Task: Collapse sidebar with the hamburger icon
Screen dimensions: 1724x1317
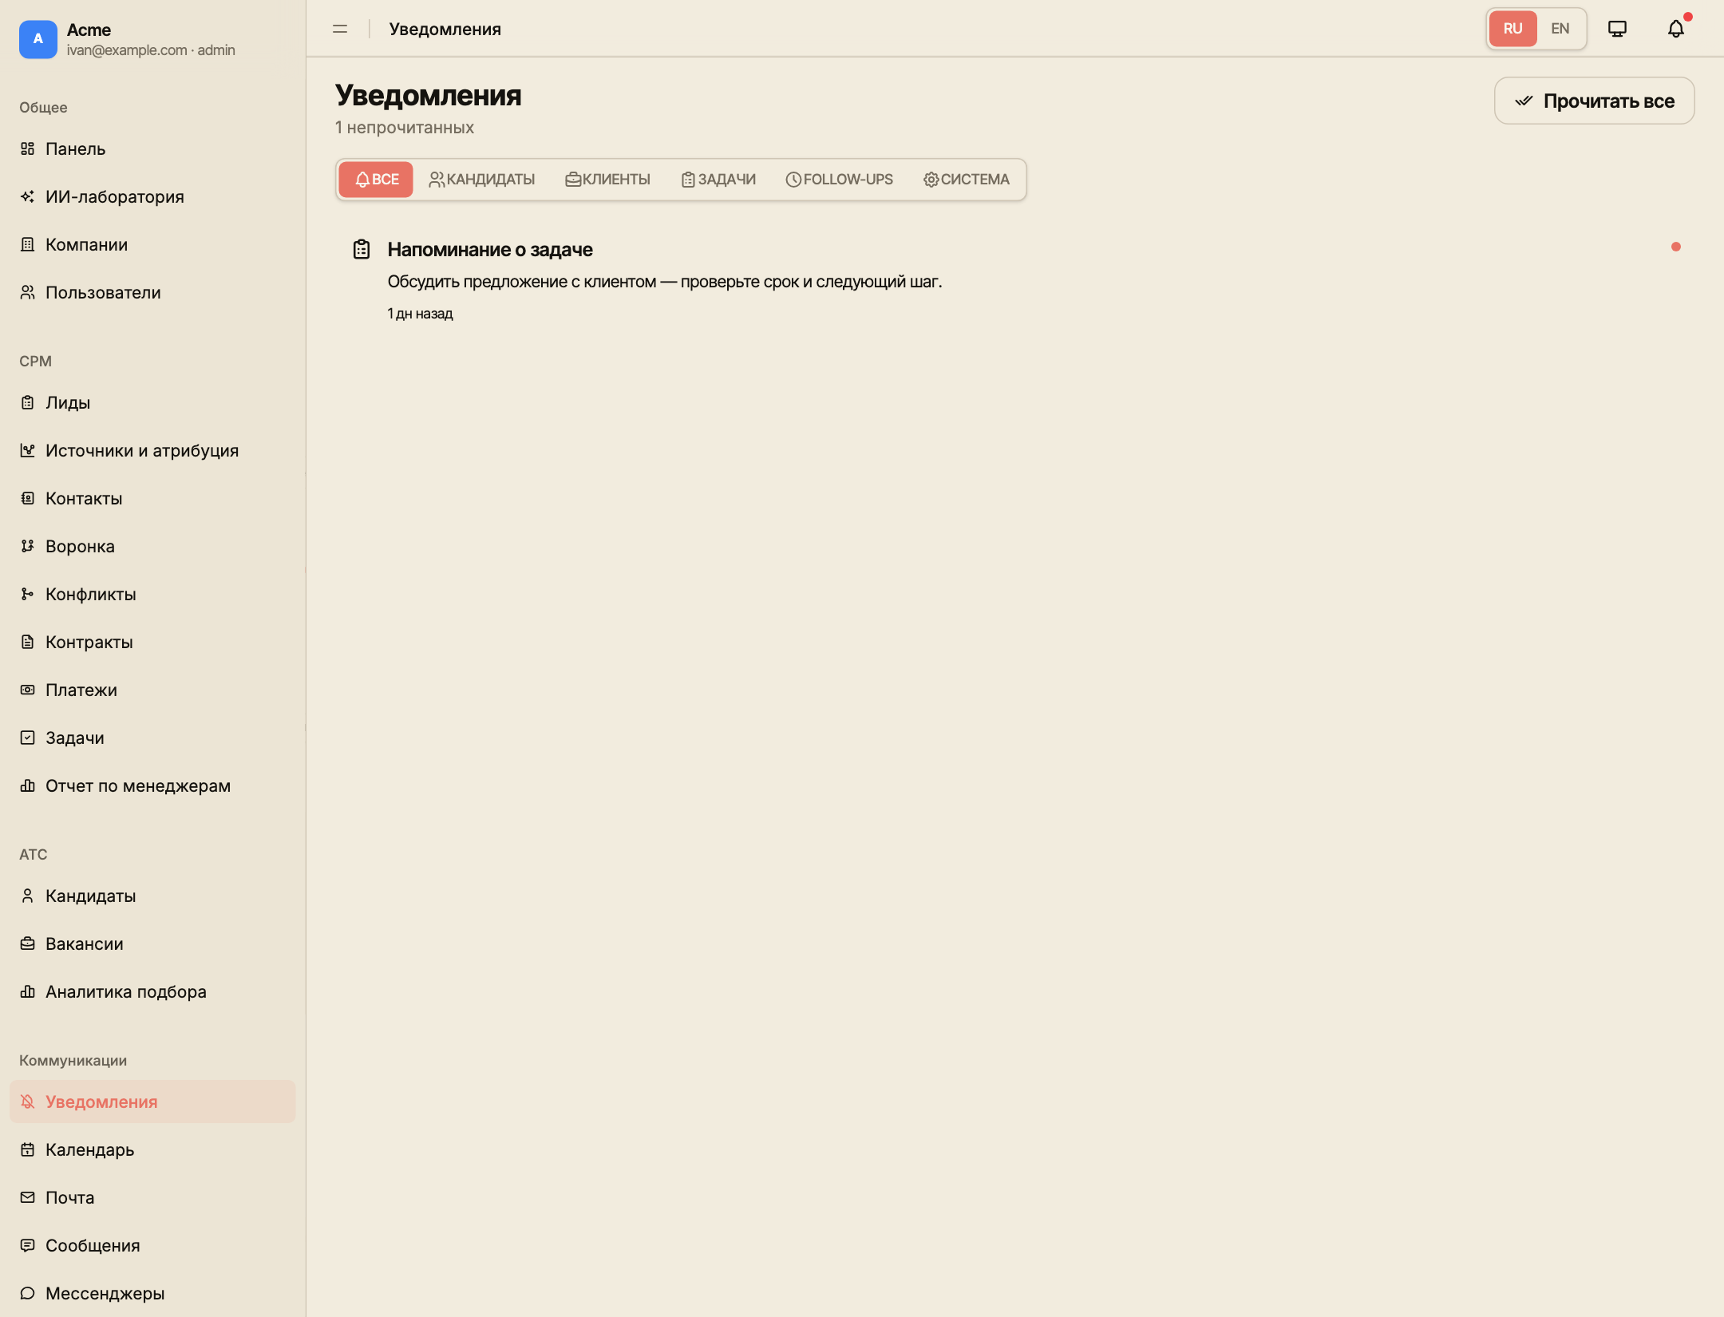Action: 340,29
